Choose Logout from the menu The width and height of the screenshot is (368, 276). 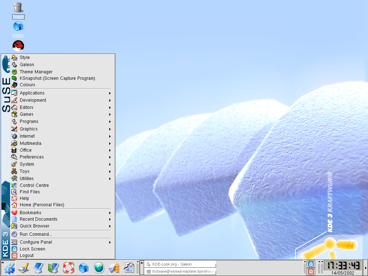coord(61,256)
